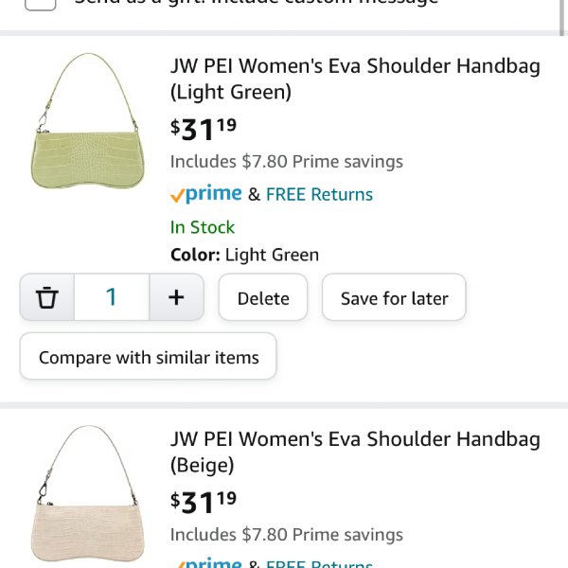
Task: Click the trash can icon in quantity stepper
Action: click(x=47, y=297)
